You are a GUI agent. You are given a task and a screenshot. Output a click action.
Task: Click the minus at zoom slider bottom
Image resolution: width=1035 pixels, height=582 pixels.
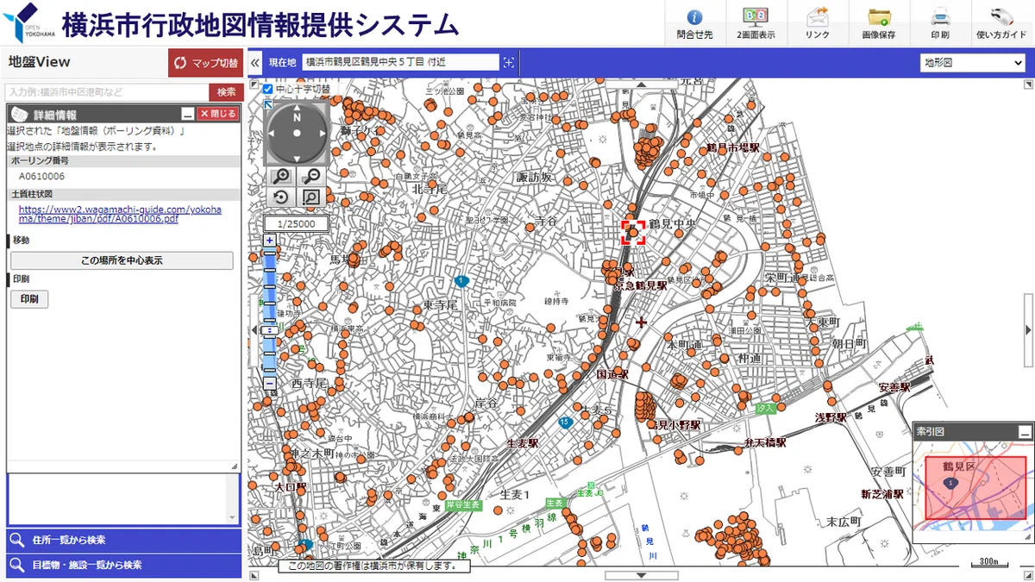click(x=270, y=383)
